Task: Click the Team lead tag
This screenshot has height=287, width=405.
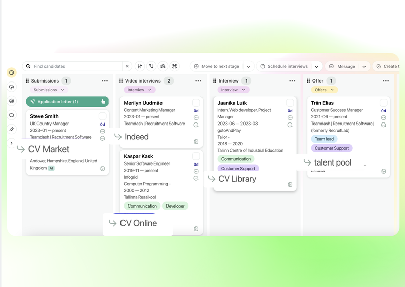Action: click(x=324, y=139)
